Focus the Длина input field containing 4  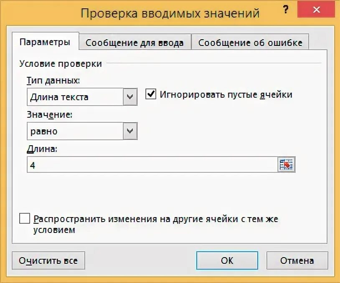[152, 165]
